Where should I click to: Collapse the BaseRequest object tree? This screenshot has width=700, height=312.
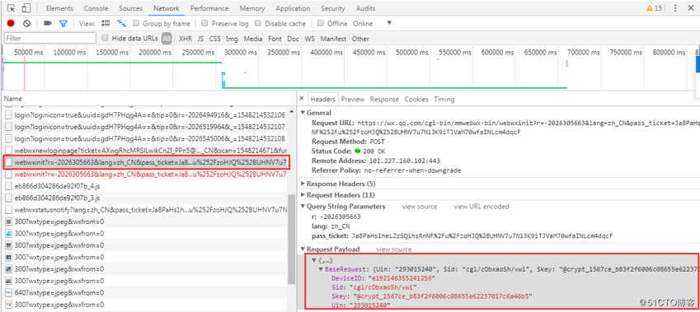322,270
